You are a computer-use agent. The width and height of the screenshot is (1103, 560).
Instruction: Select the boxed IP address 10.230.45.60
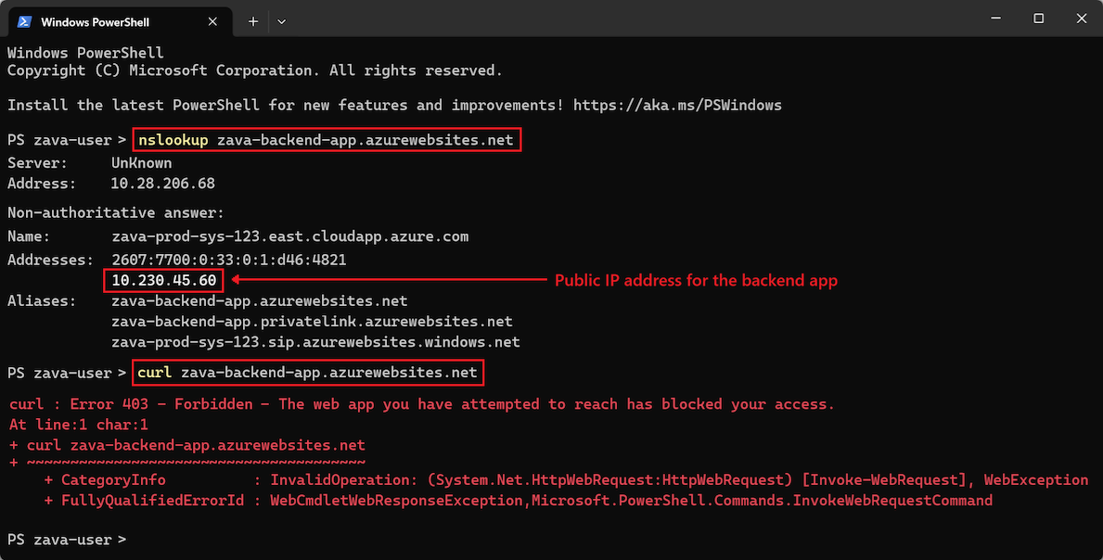pyautogui.click(x=163, y=279)
